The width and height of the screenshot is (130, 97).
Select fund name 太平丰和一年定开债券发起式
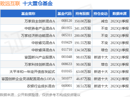(x=32, y=72)
